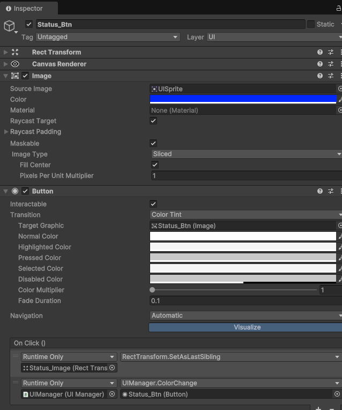Screen dimensions: 342x410
Task: Open Canvas Renderer help reference
Action: pyautogui.click(x=320, y=64)
